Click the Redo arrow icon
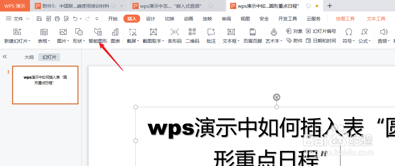Image resolution: width=395 pixels, height=166 pixels. pyautogui.click(x=88, y=19)
